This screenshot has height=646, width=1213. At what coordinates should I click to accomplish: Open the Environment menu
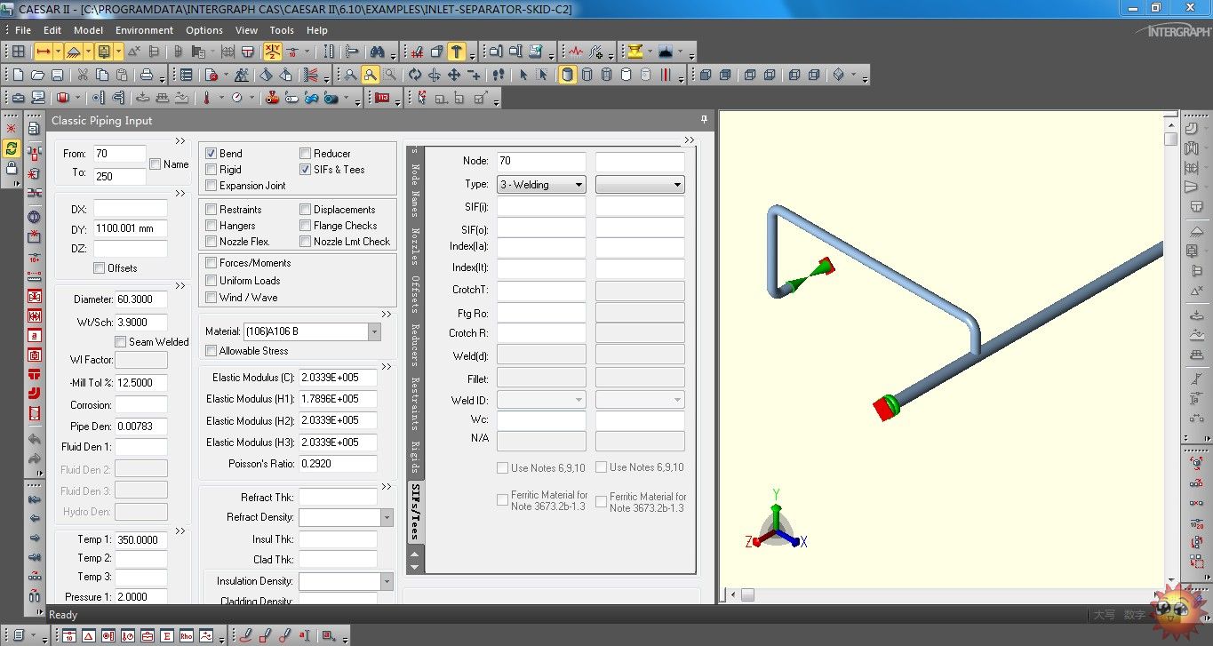pyautogui.click(x=145, y=30)
